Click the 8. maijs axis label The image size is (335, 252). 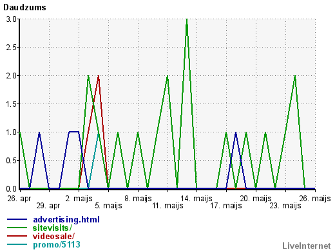(138, 199)
